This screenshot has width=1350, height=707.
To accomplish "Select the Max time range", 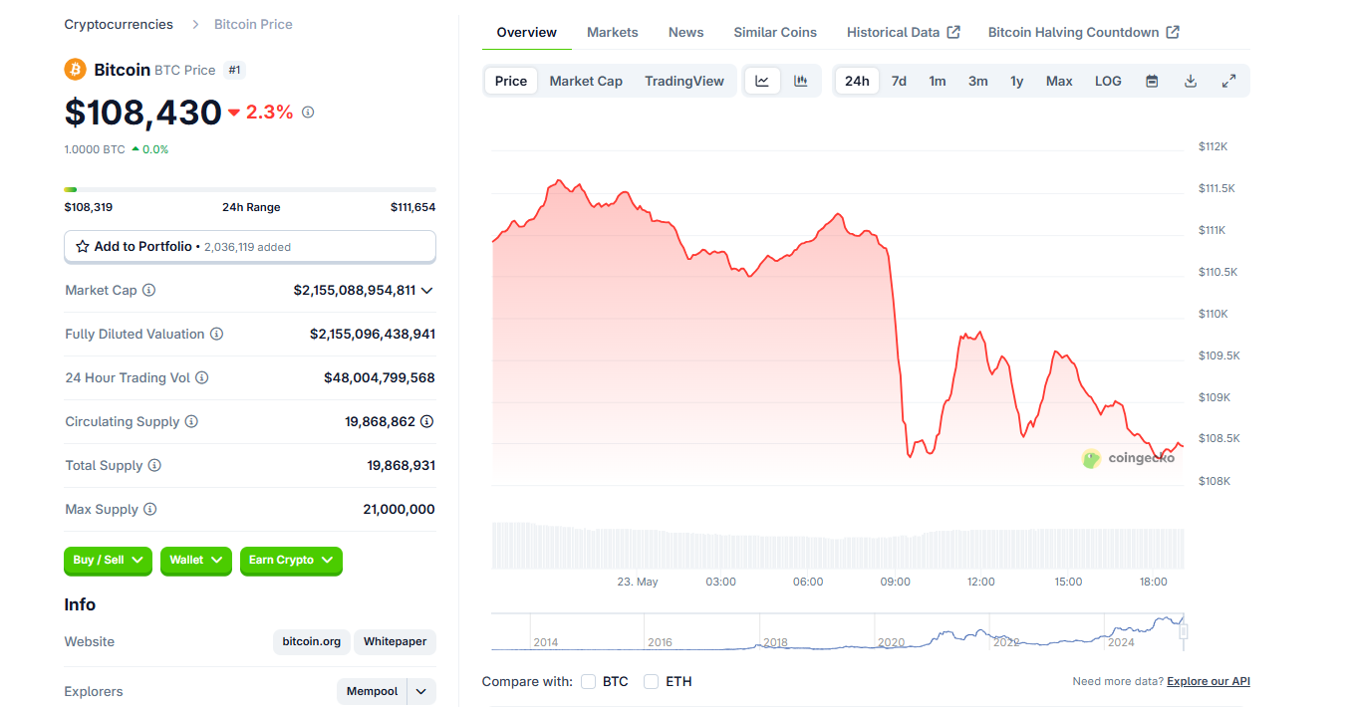I will pyautogui.click(x=1059, y=82).
